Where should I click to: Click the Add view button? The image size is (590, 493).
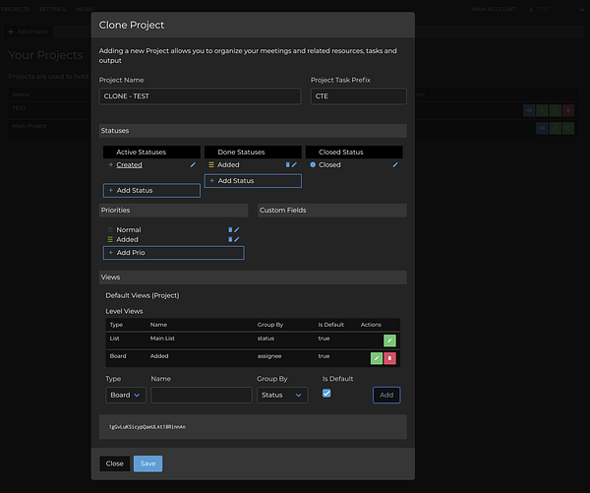tap(385, 395)
